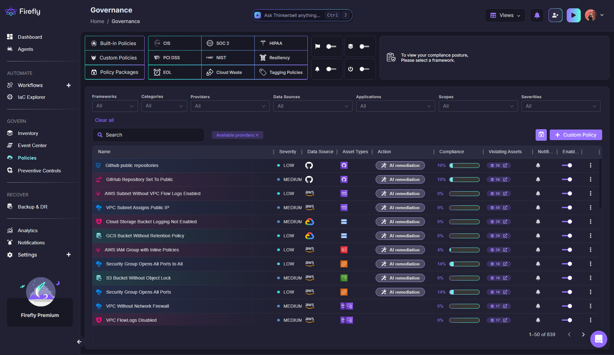
Task: Go to previous page of policies
Action: coord(569,335)
